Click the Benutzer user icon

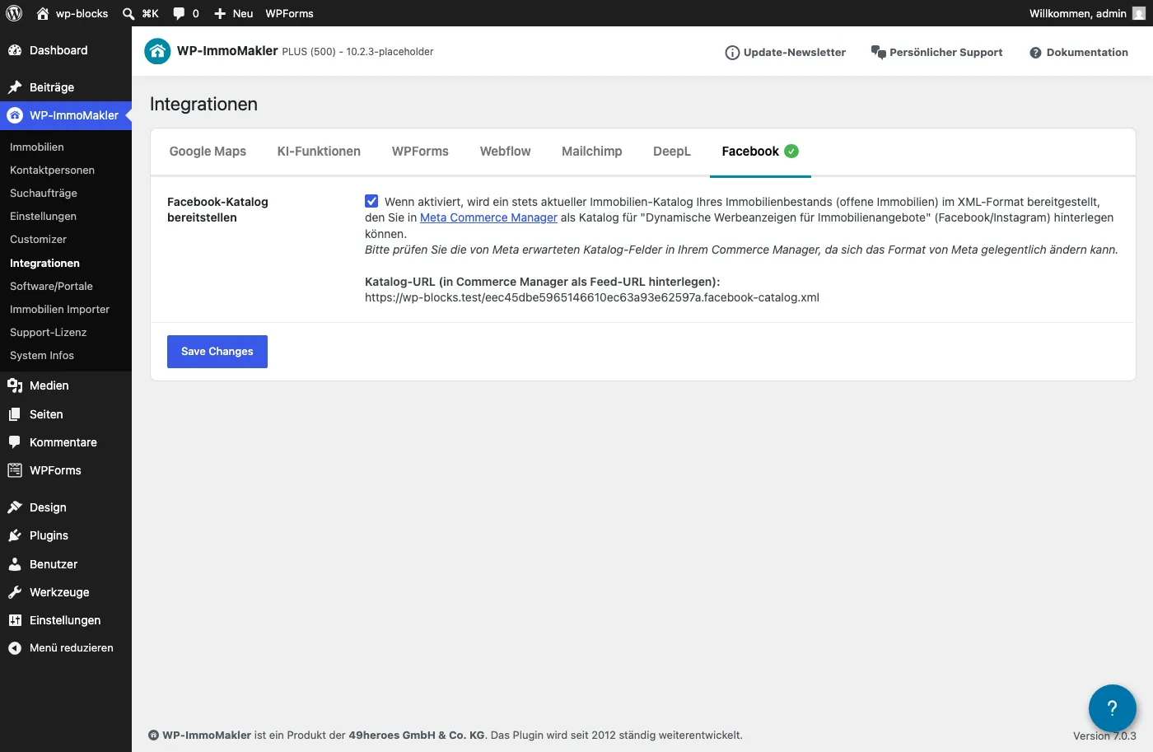click(x=15, y=564)
